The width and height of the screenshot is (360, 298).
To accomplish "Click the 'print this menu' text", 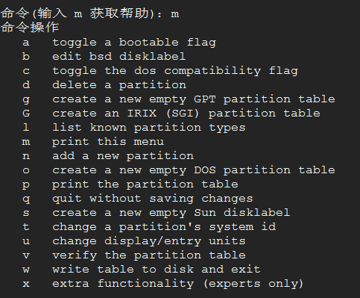I will [108, 142].
